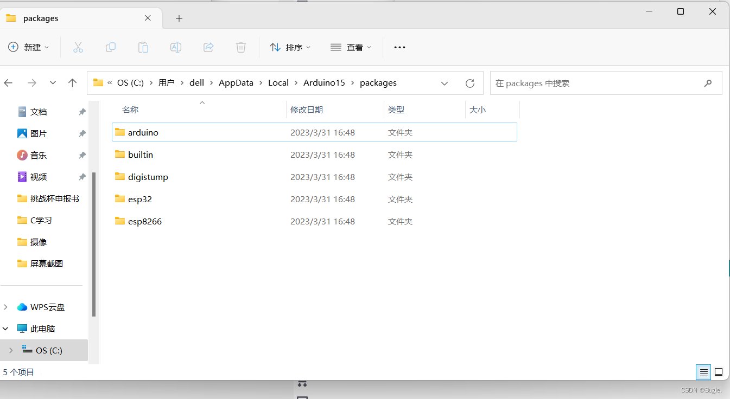This screenshot has height=399, width=730.
Task: Go back with the left arrow
Action: point(8,83)
